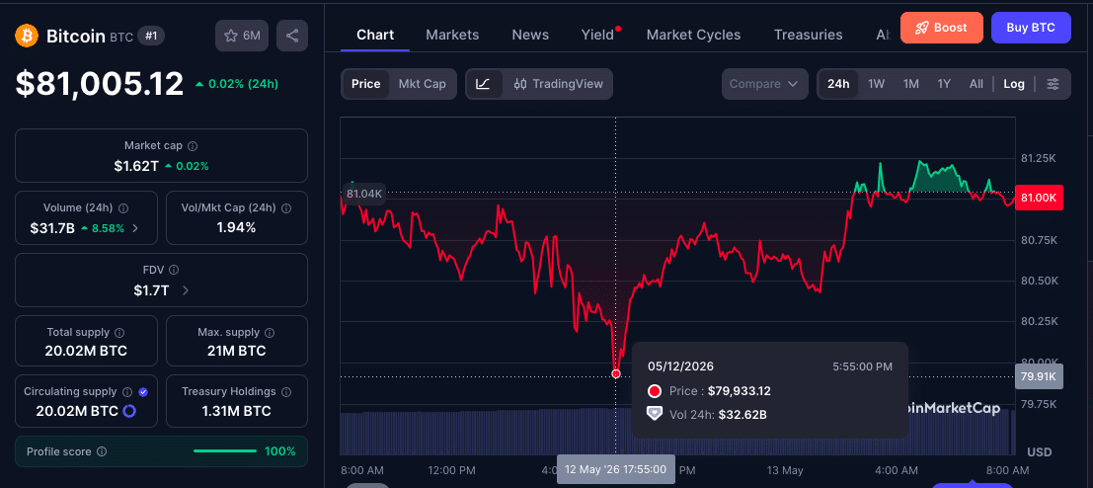Click the Max. supply info icon
This screenshot has width=1093, height=488.
[x=270, y=333]
